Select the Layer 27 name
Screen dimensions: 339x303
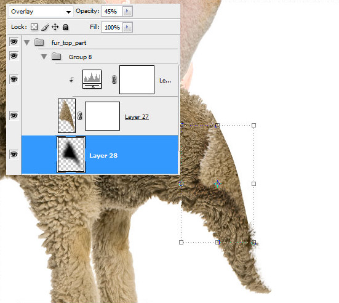[x=137, y=116]
